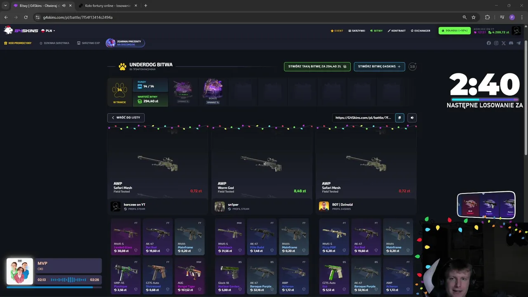Open the EVENT menu item

tap(337, 31)
